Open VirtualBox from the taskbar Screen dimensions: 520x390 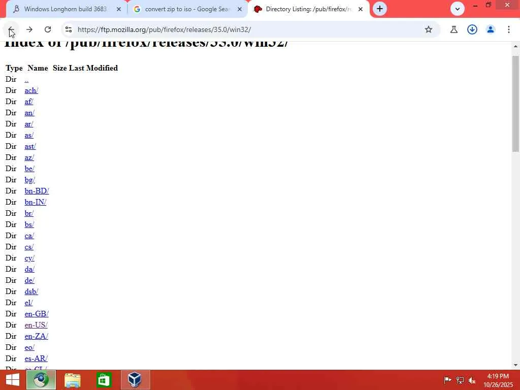(x=135, y=380)
